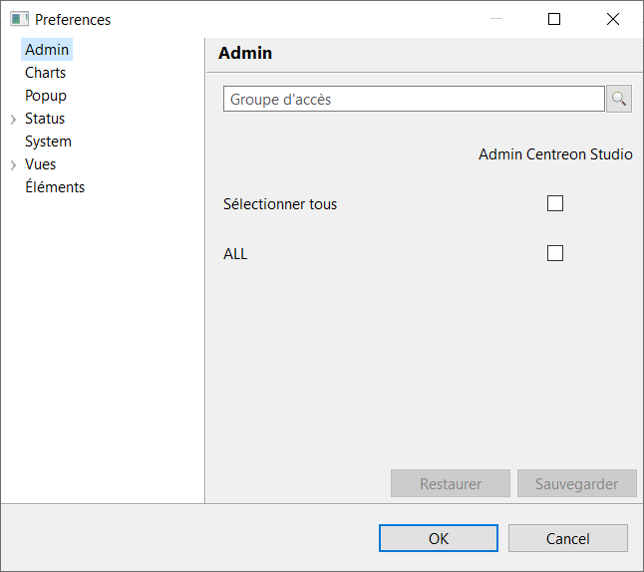Viewport: 644px width, 572px height.
Task: Confirm preferences with OK
Action: (439, 538)
